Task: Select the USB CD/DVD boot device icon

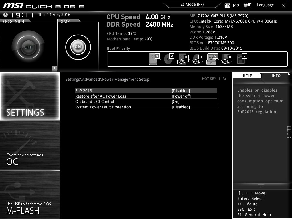Action: [198, 59]
